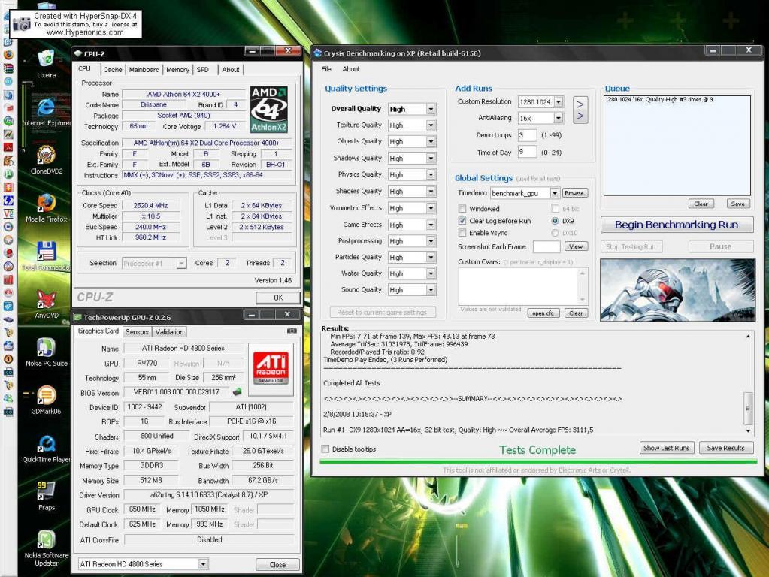The width and height of the screenshot is (769, 577).
Task: Enable the Enable Vsync checkbox
Action: click(x=462, y=233)
